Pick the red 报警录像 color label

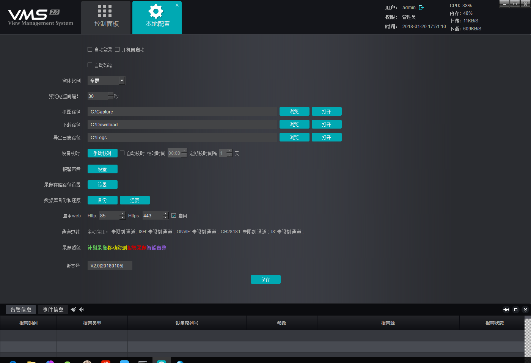click(x=137, y=248)
